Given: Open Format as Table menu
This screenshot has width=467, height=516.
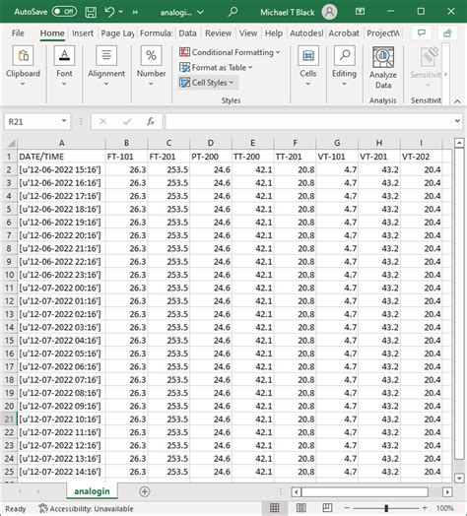Looking at the screenshot, I should tap(216, 68).
